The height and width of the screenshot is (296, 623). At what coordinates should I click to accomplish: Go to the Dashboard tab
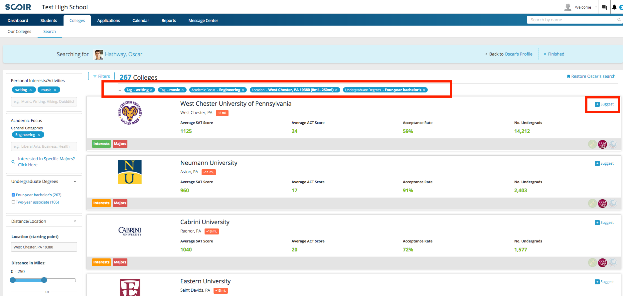coord(18,20)
